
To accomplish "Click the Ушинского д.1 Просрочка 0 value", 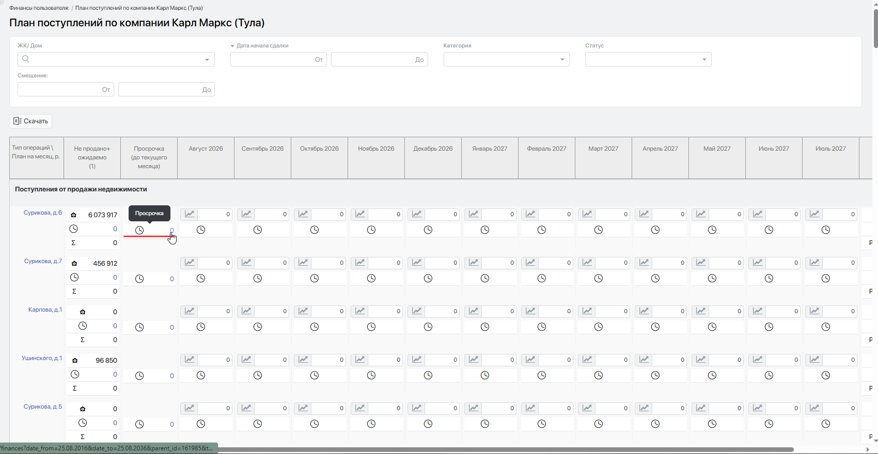I will pyautogui.click(x=172, y=376).
